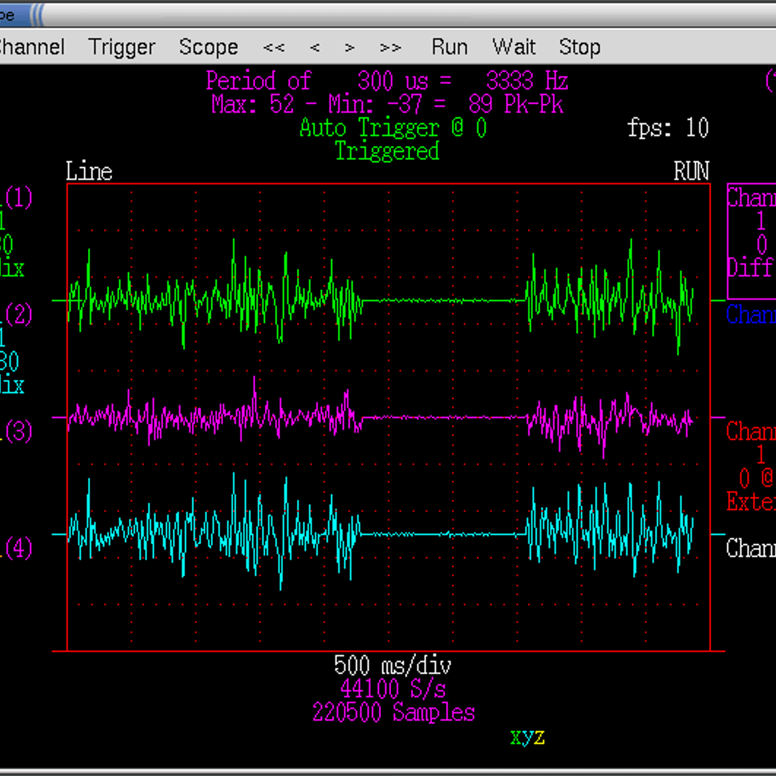The height and width of the screenshot is (776, 776).
Task: Click the white Channel label on right
Action: 751,548
